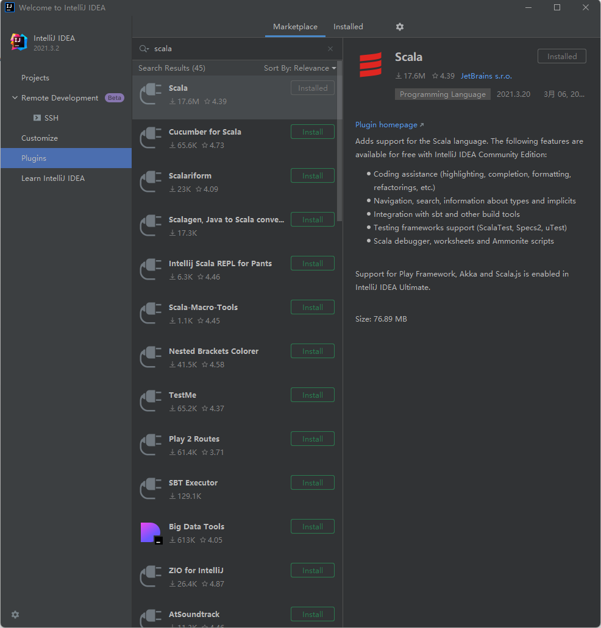This screenshot has height=628, width=601.
Task: Open the JetBrains s.r.o. vendor link
Action: [x=486, y=76]
